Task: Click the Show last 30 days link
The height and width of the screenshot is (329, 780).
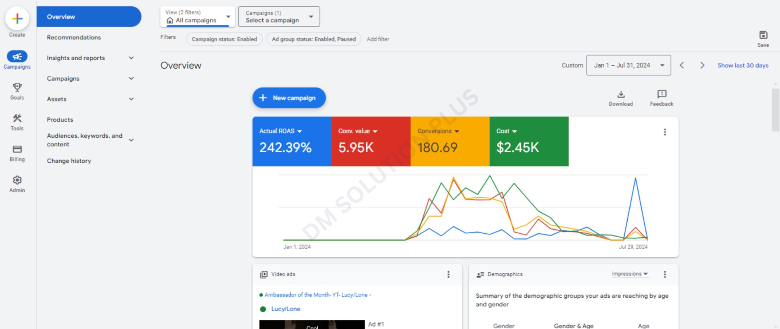Action: click(743, 65)
